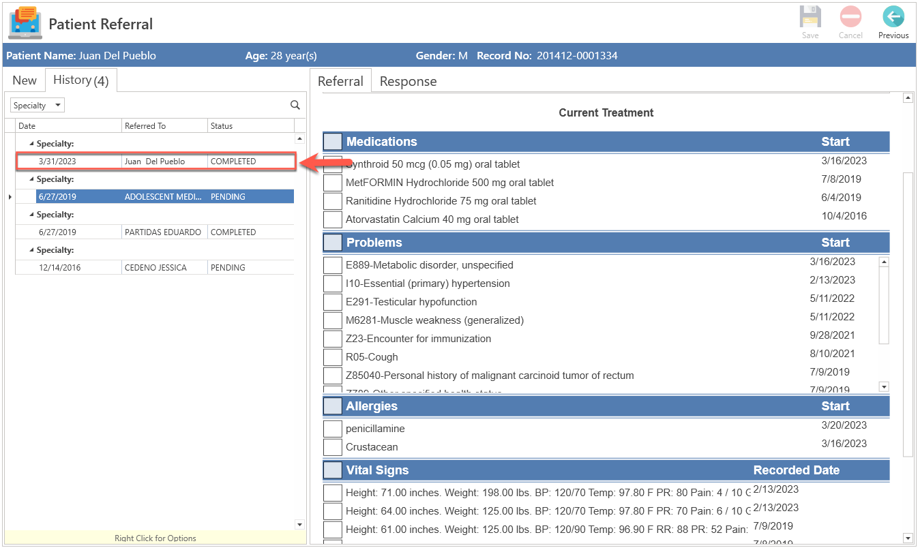Tick the Z23-Encounter for immunization checkbox
The height and width of the screenshot is (550, 920).
tap(332, 339)
